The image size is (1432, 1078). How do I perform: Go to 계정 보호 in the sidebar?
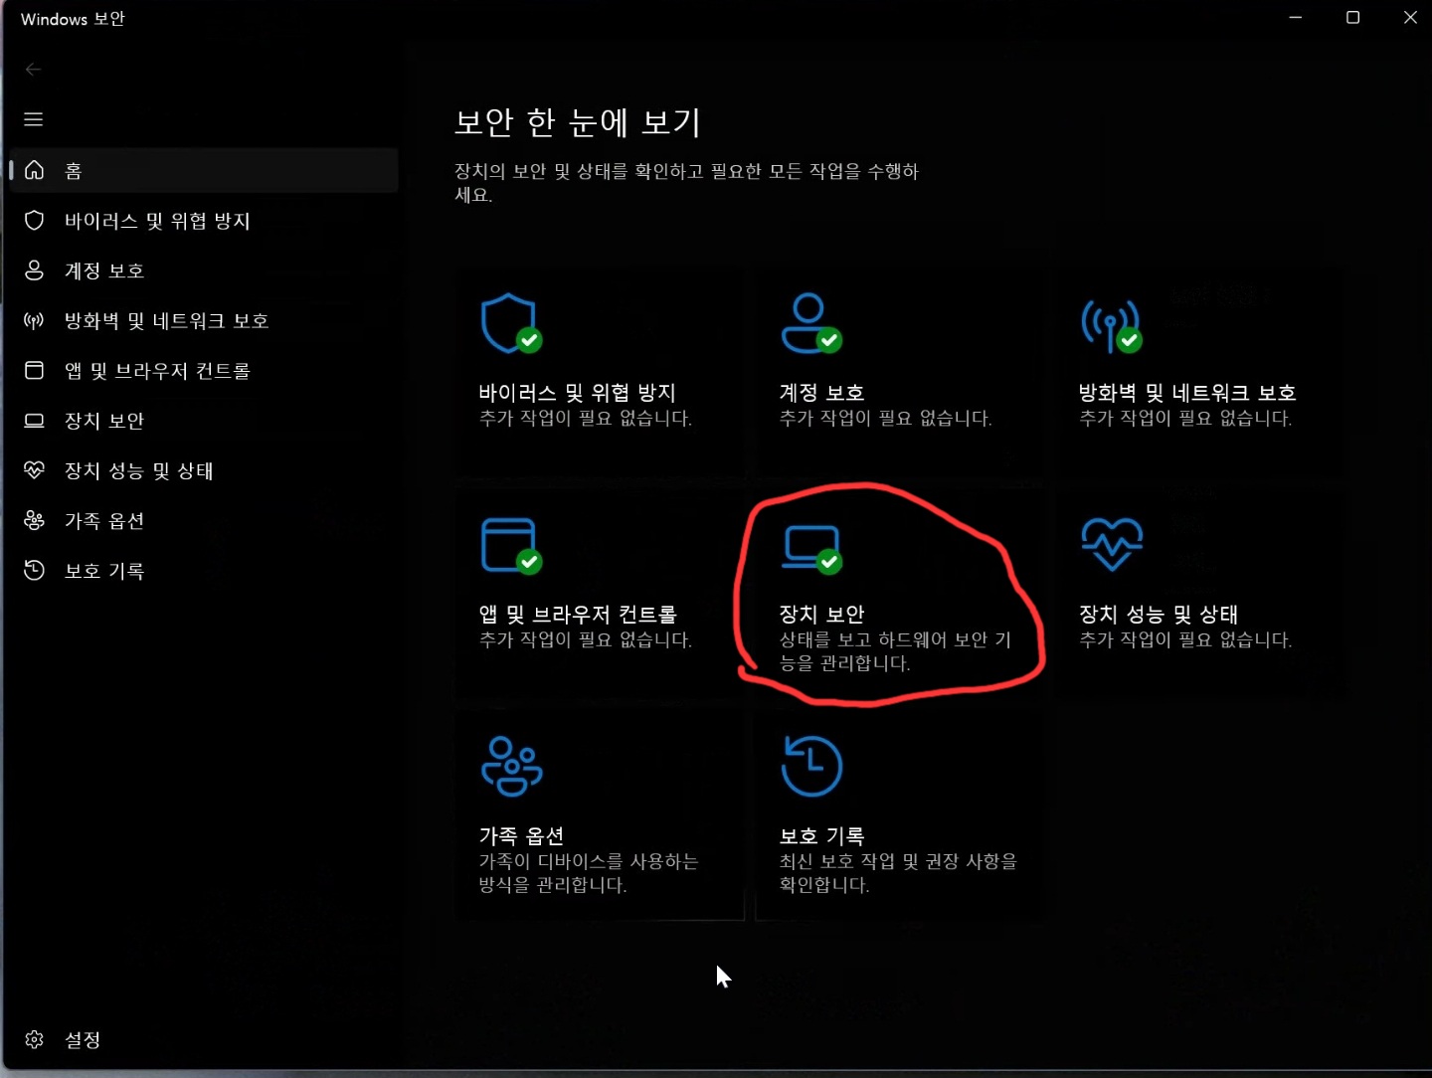point(104,270)
